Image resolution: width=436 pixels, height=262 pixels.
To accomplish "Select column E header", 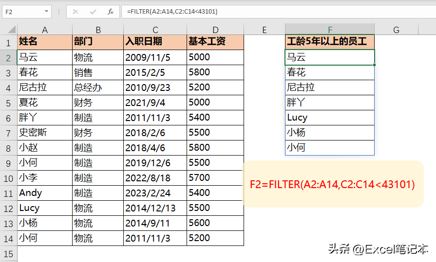I will [x=265, y=30].
